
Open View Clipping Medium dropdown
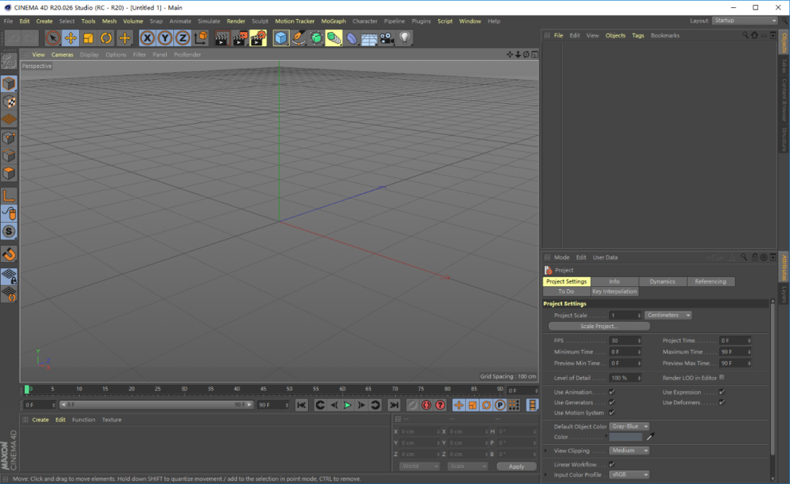629,450
